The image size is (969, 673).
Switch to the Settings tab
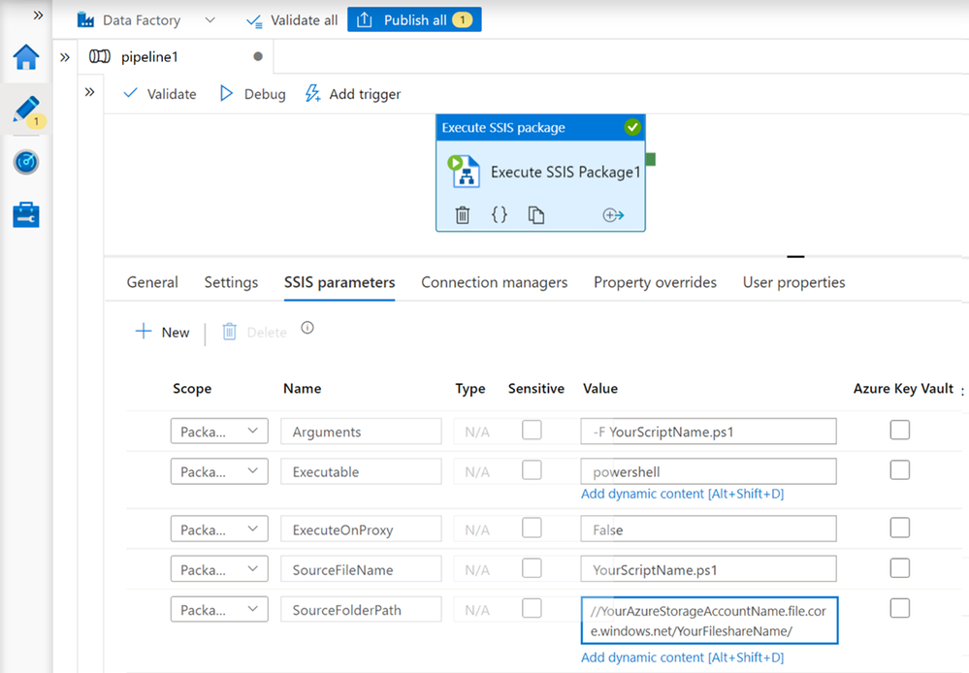click(231, 282)
